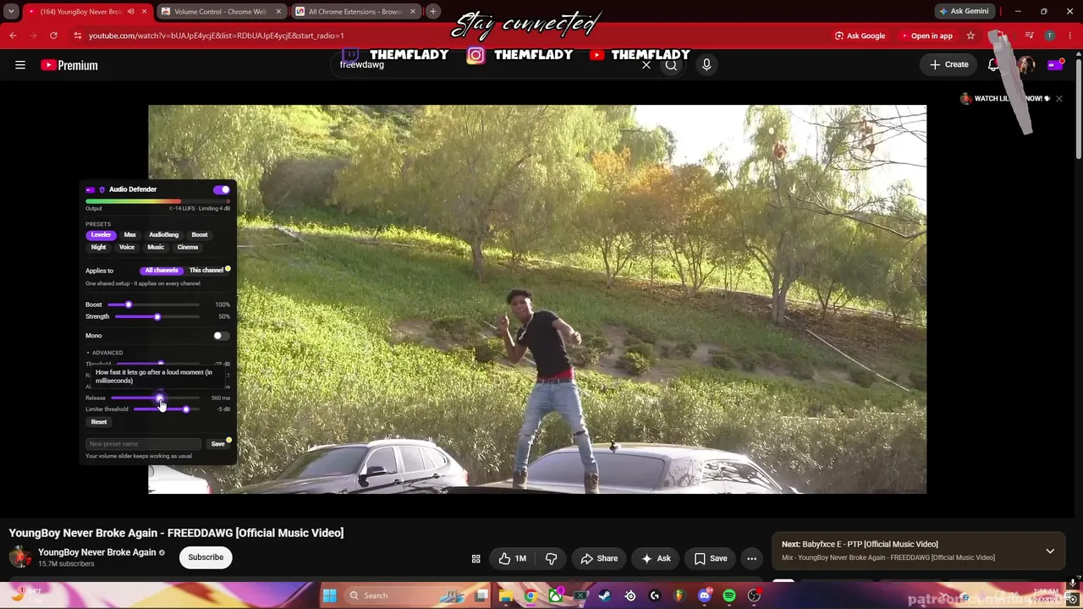Open the YouTube account avatar menu
Viewport: 1083px width, 609px height.
click(1025, 65)
